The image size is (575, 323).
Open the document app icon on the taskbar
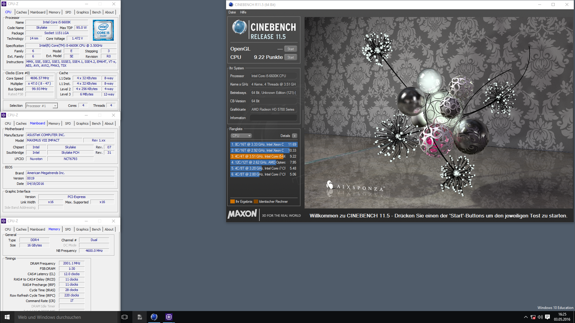[x=140, y=317]
